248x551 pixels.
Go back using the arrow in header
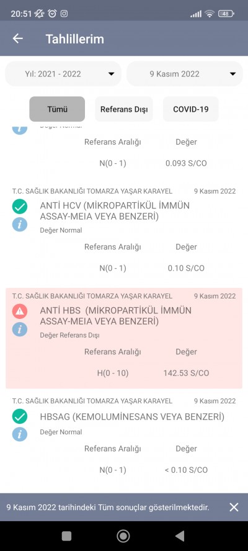click(17, 38)
